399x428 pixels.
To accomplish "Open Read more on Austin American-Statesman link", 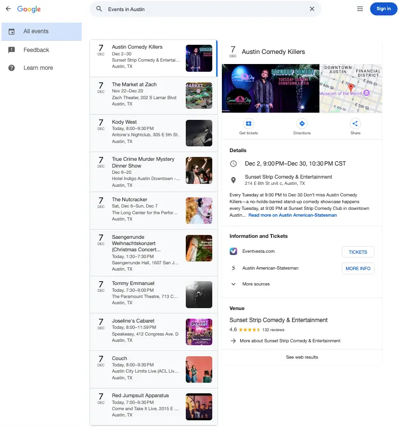I will 292,215.
